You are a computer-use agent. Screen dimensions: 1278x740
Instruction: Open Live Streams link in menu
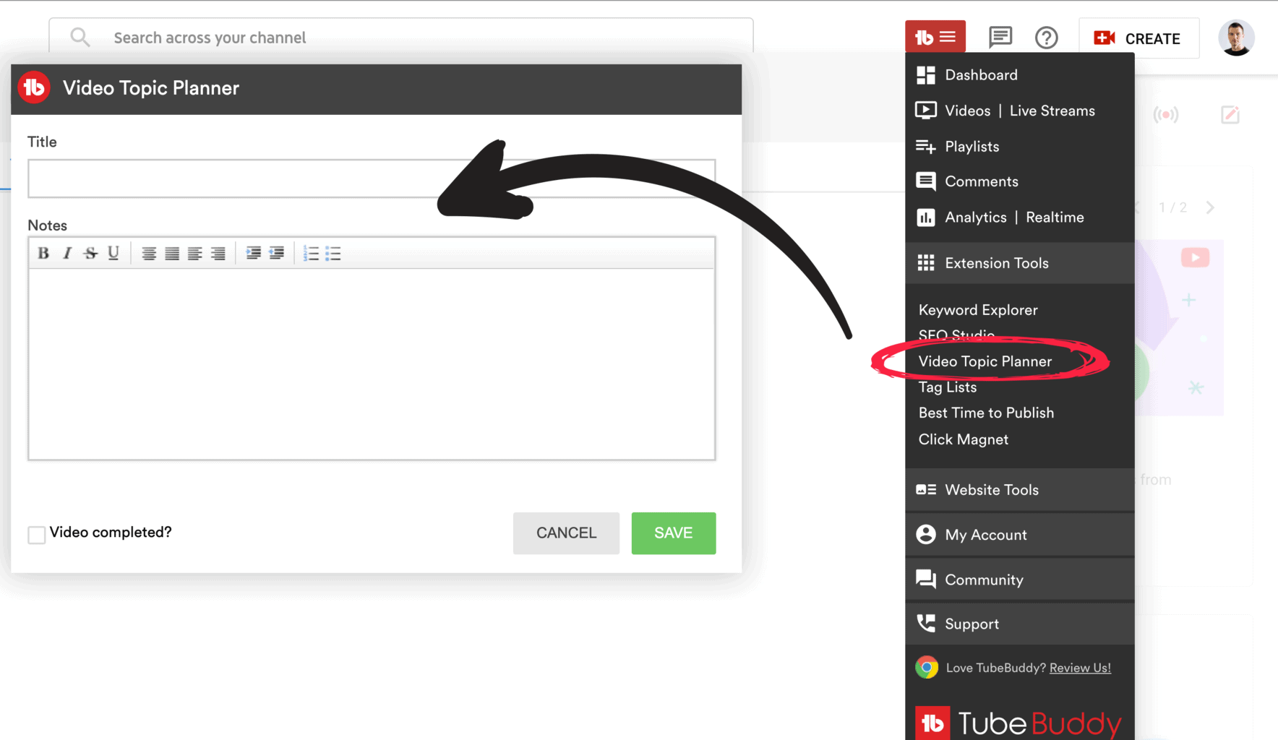[x=1052, y=111]
